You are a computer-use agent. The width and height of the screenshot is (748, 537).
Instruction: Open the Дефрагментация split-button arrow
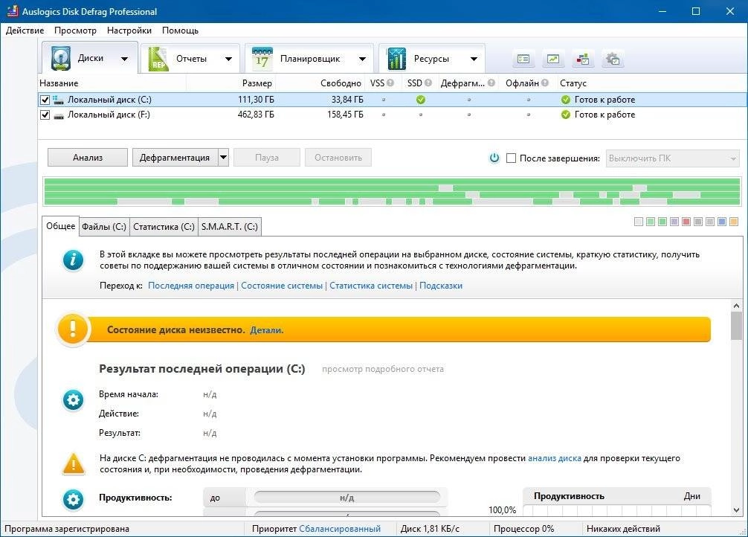click(x=223, y=158)
